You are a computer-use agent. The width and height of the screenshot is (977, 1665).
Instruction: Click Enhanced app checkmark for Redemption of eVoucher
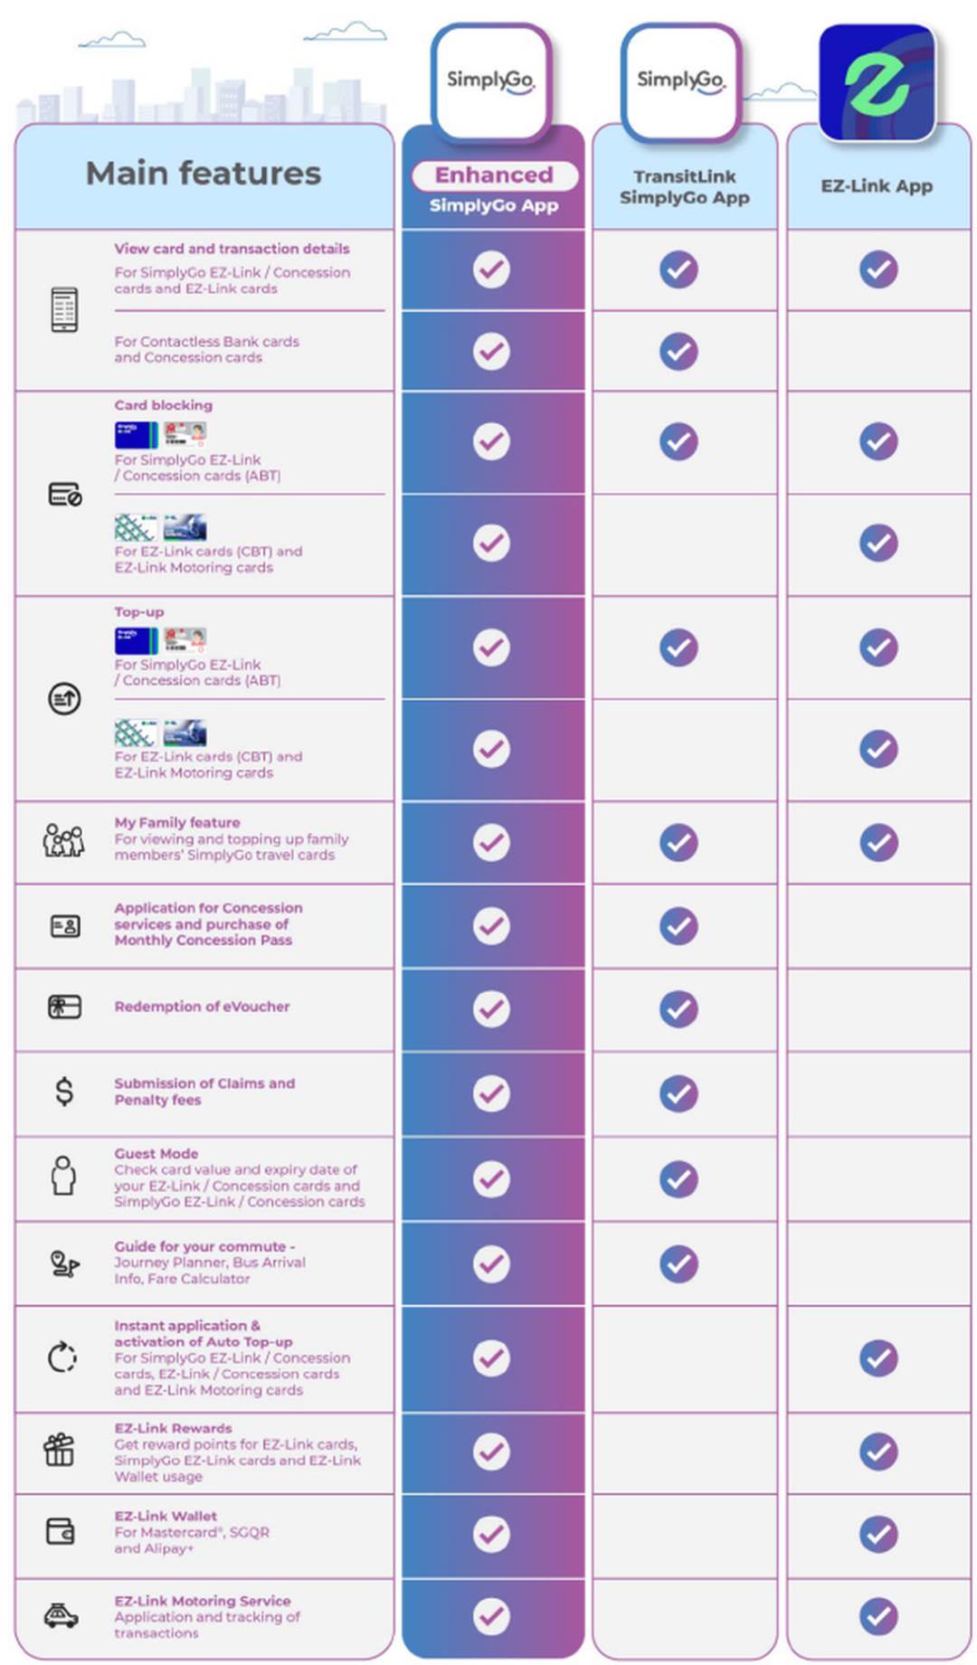491,1008
